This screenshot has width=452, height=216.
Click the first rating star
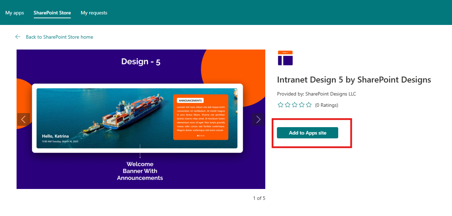click(x=280, y=105)
